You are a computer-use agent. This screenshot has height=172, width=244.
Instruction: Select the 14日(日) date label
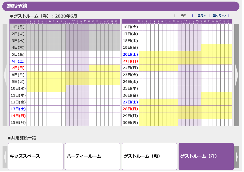[x=18, y=116]
